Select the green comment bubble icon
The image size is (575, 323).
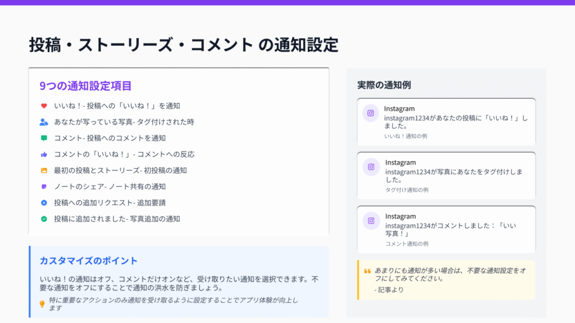[x=44, y=138]
